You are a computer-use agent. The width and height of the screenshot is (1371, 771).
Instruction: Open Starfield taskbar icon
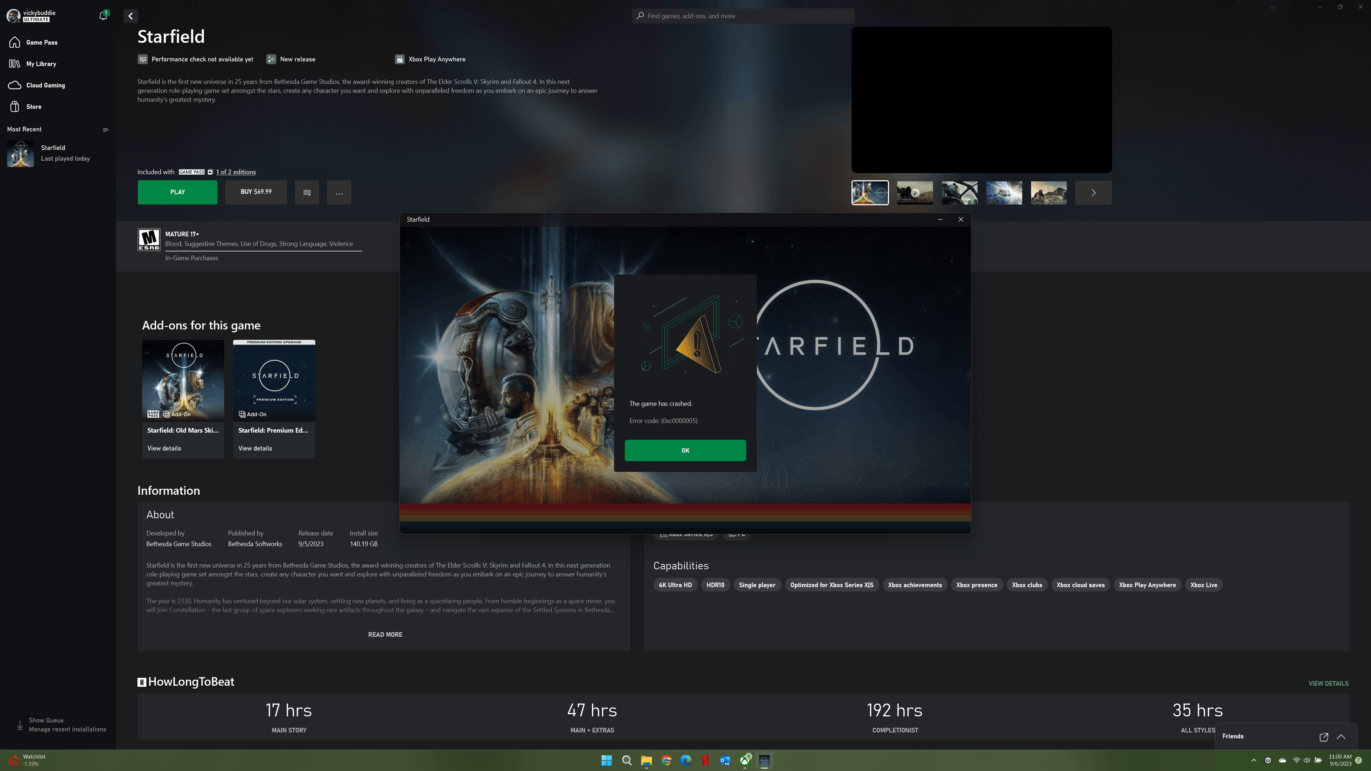(x=764, y=760)
